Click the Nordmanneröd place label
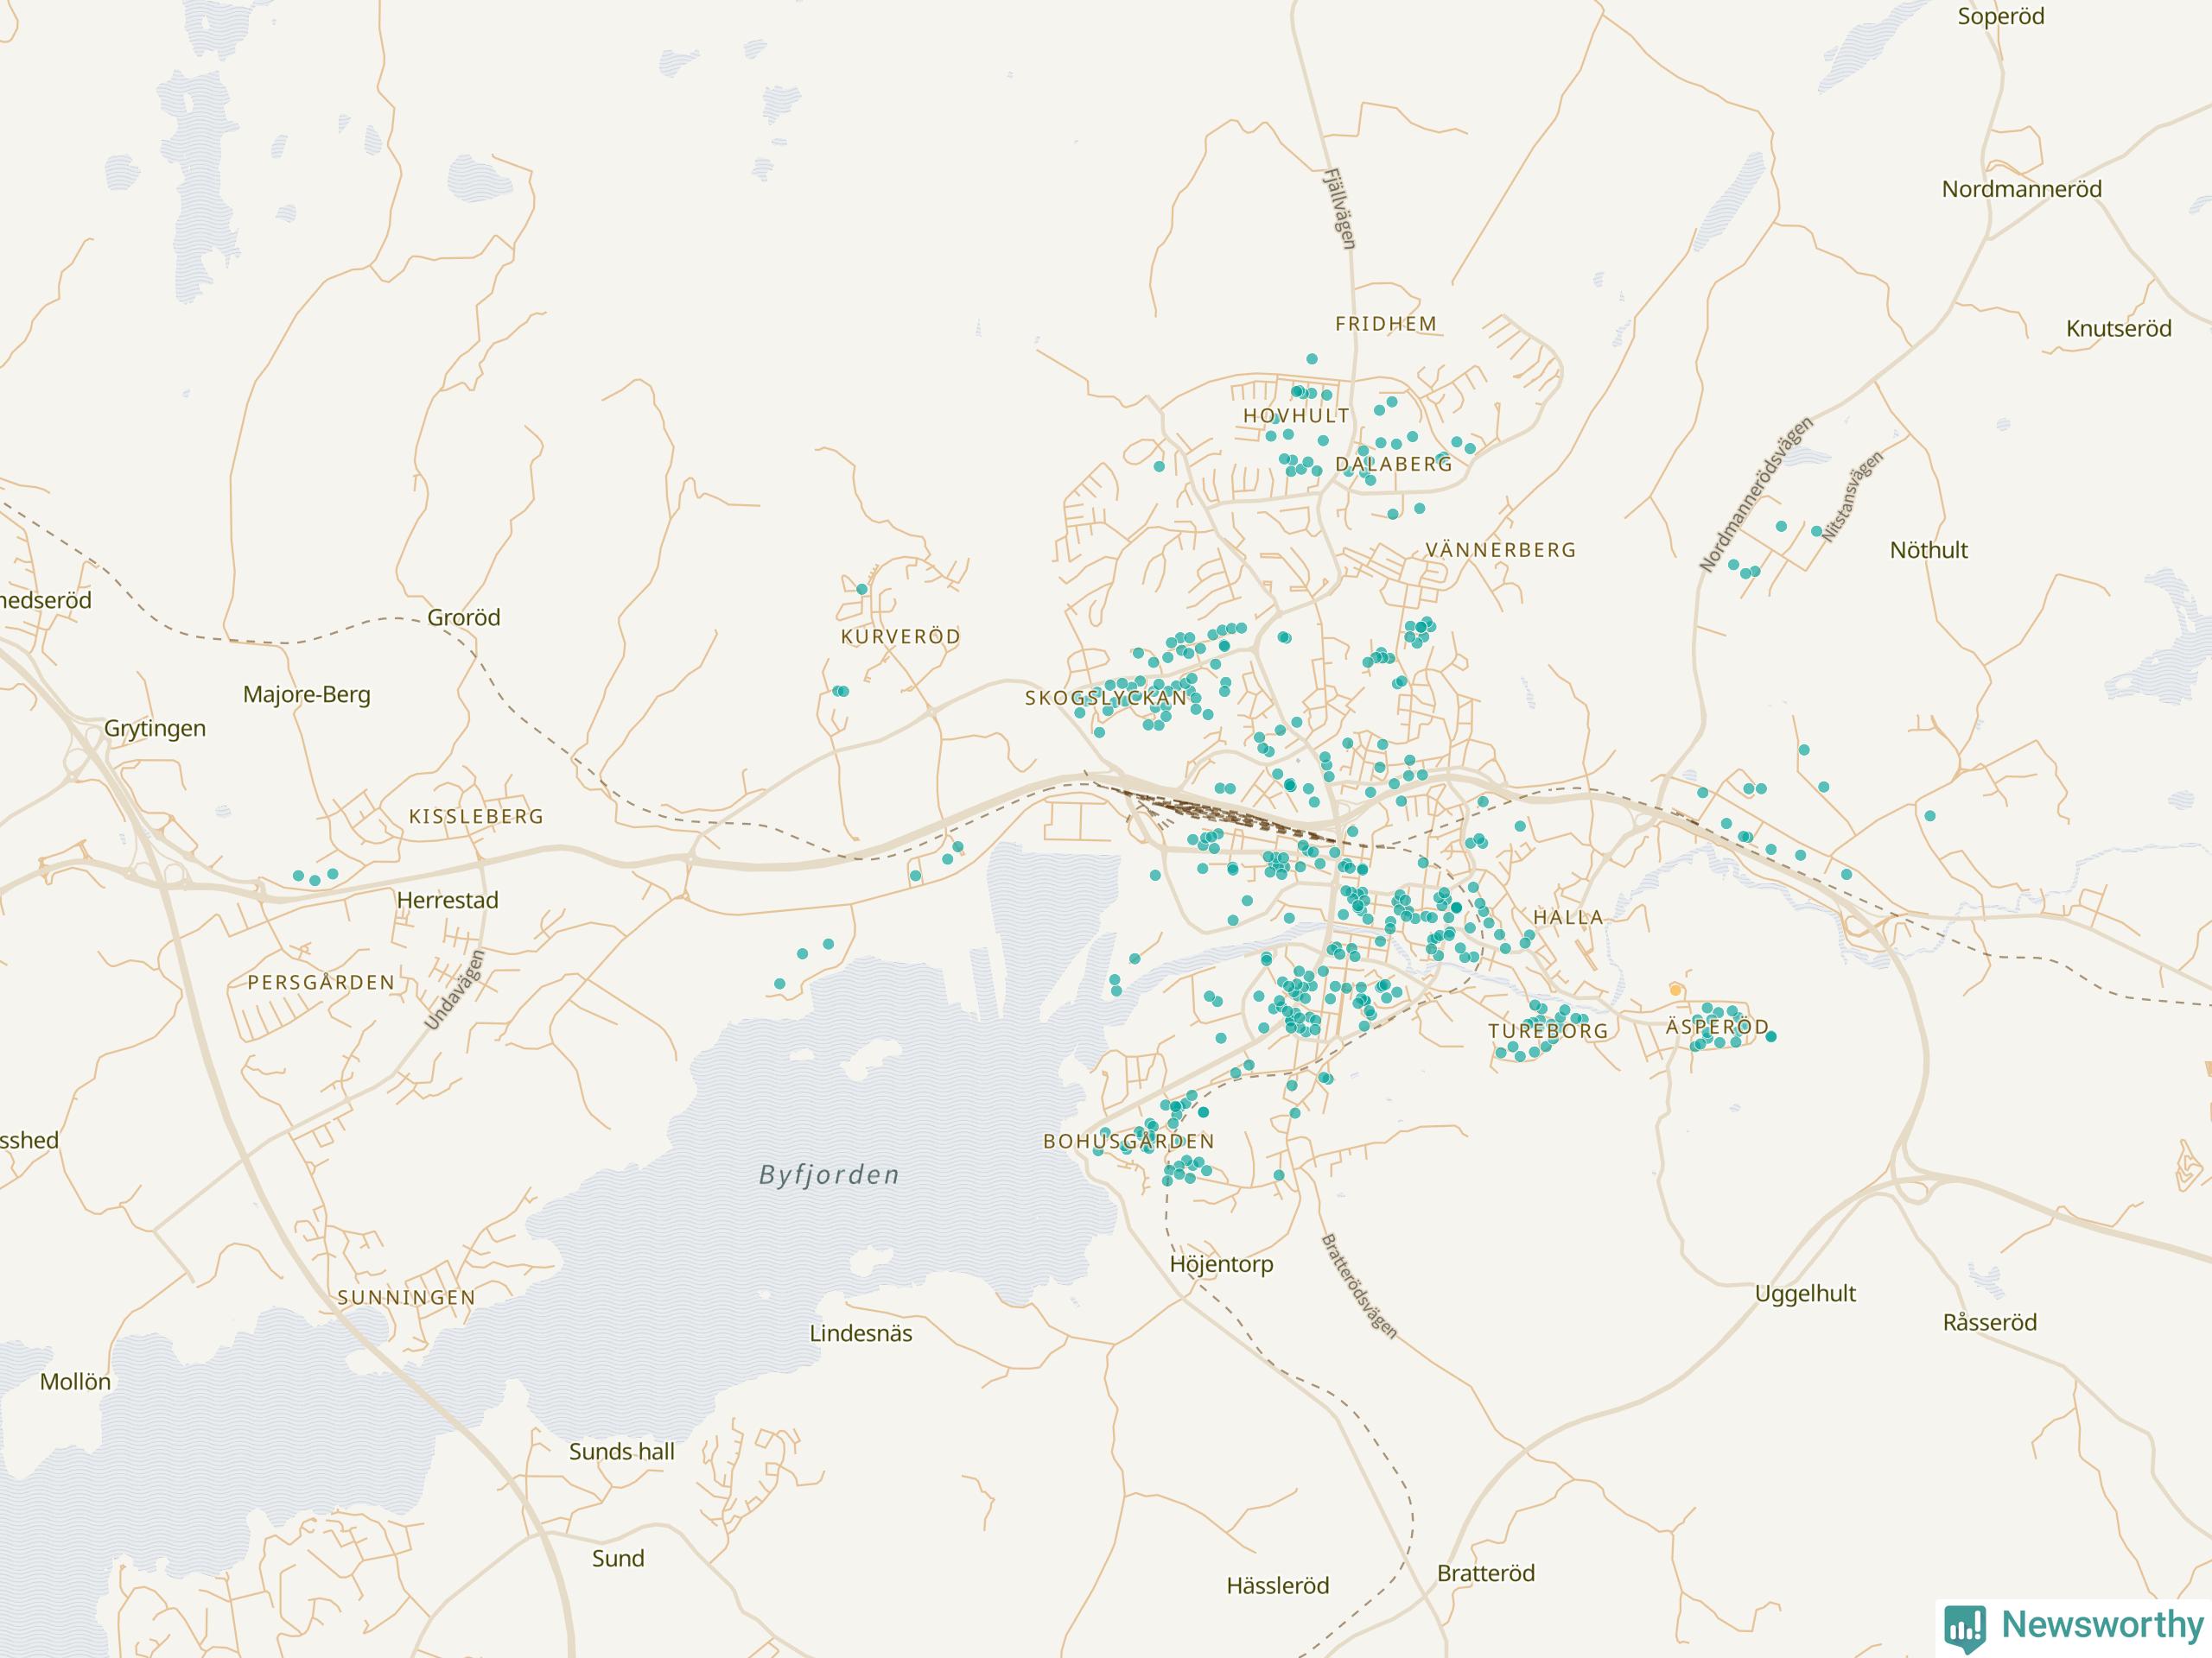 2021,189
